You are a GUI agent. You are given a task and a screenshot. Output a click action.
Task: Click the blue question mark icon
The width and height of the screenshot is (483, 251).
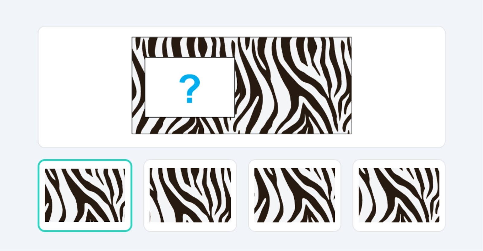coord(190,89)
